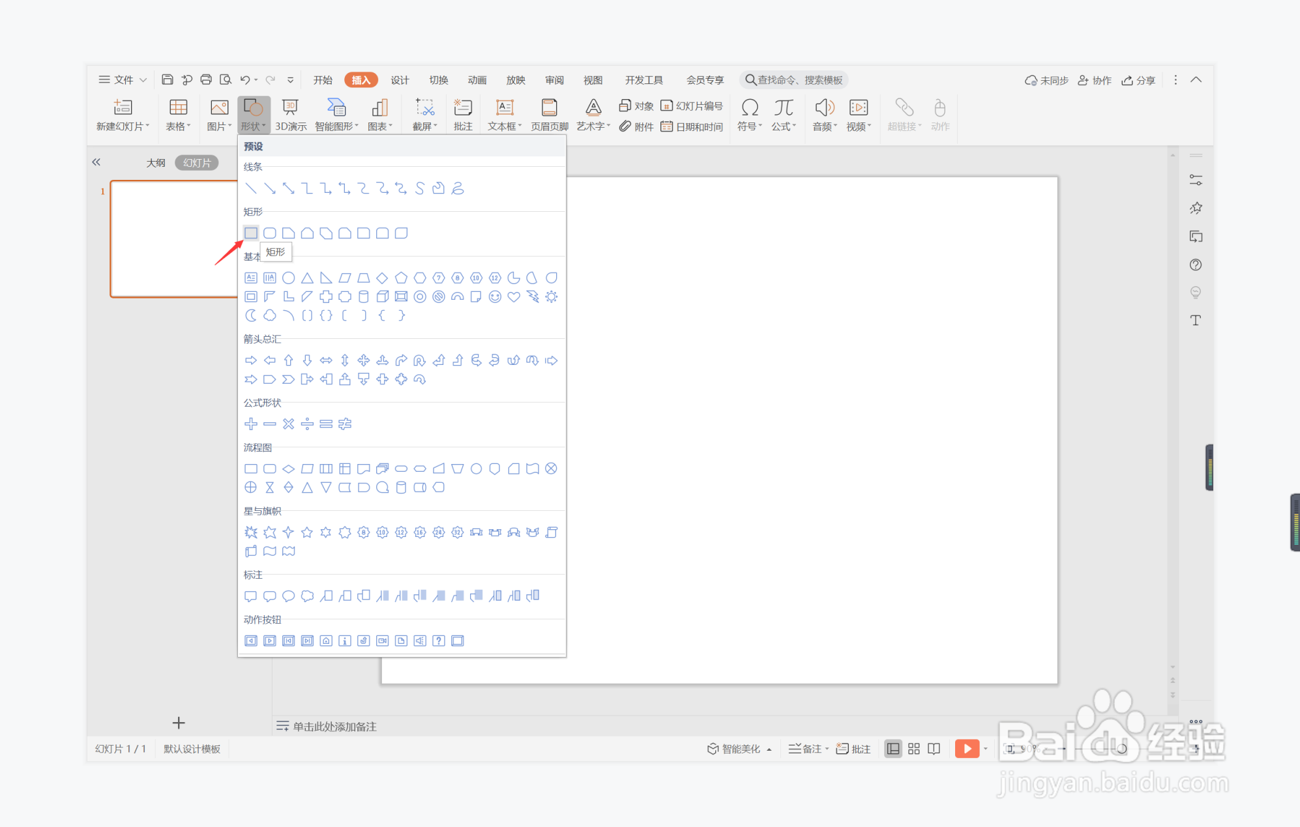The image size is (1300, 827).
Task: Click the 智能美化 button
Action: click(739, 749)
